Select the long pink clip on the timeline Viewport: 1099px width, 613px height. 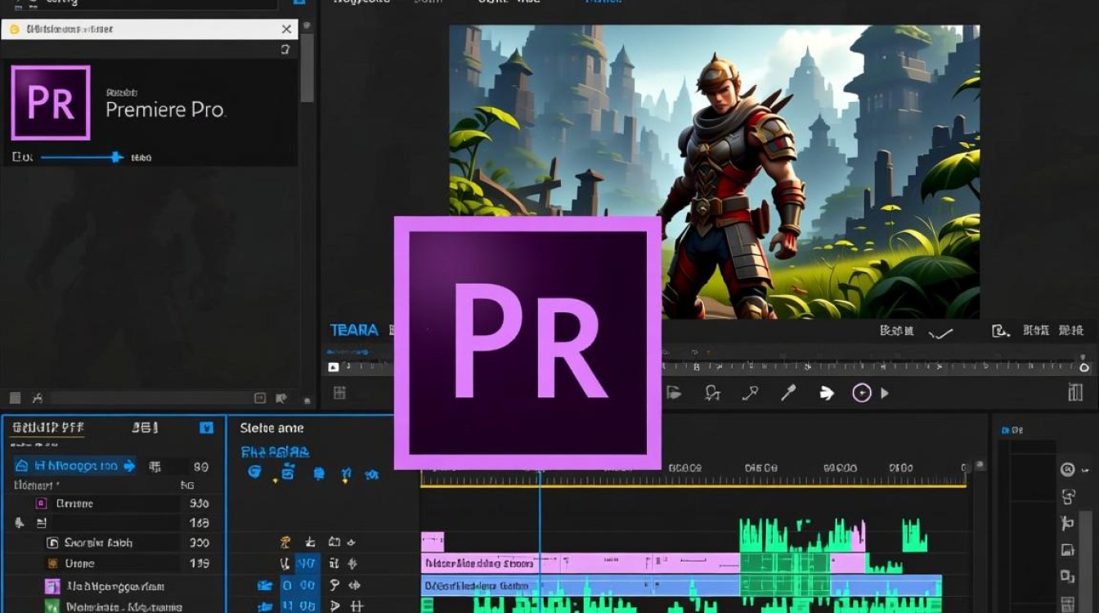point(581,563)
